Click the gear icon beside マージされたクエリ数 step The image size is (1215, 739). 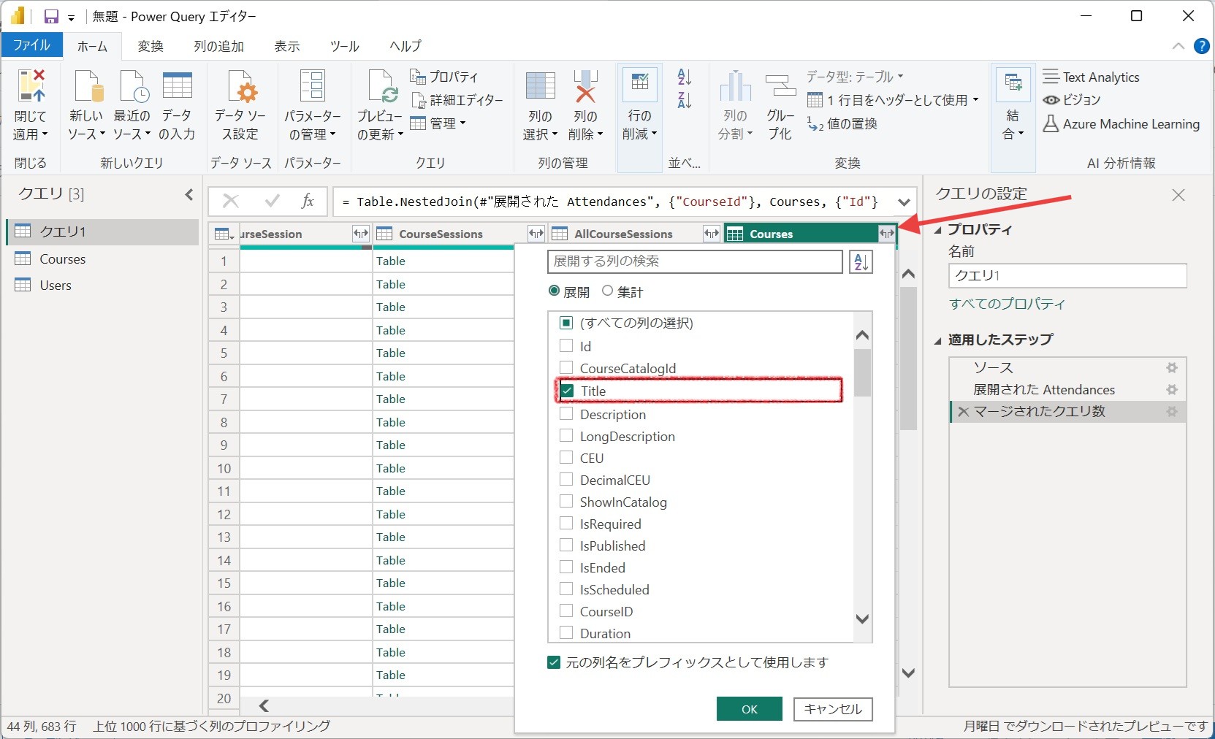click(1172, 412)
